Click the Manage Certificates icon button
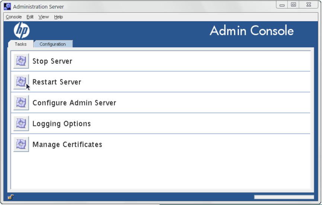 [x=21, y=145]
